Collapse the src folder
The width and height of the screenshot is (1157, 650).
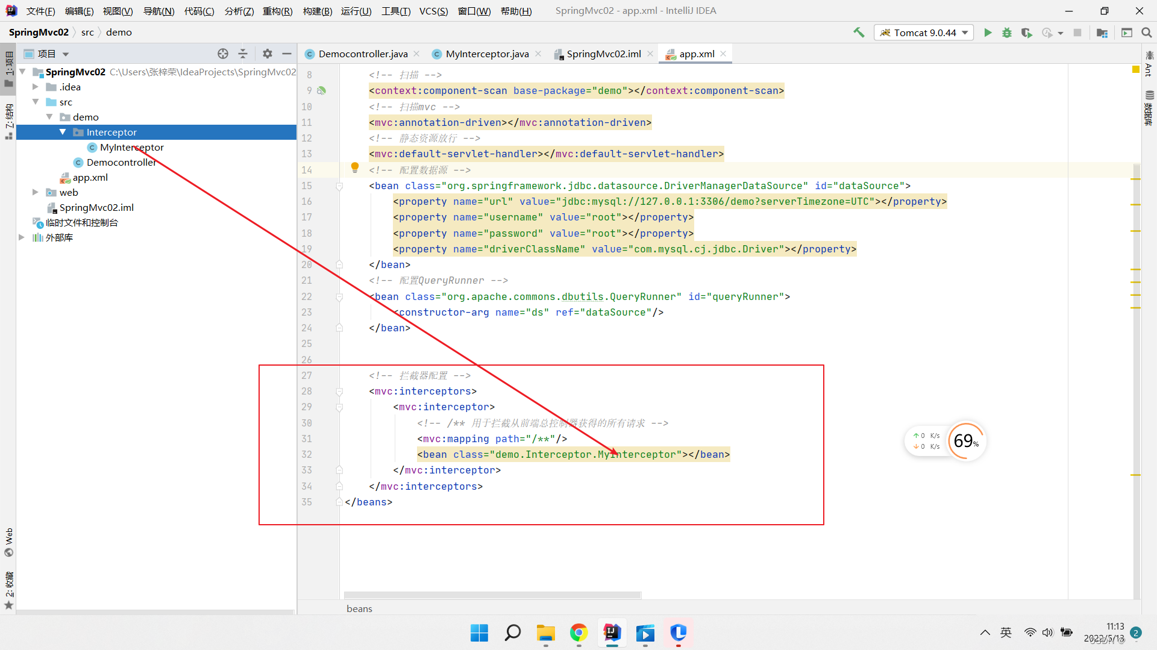point(36,102)
